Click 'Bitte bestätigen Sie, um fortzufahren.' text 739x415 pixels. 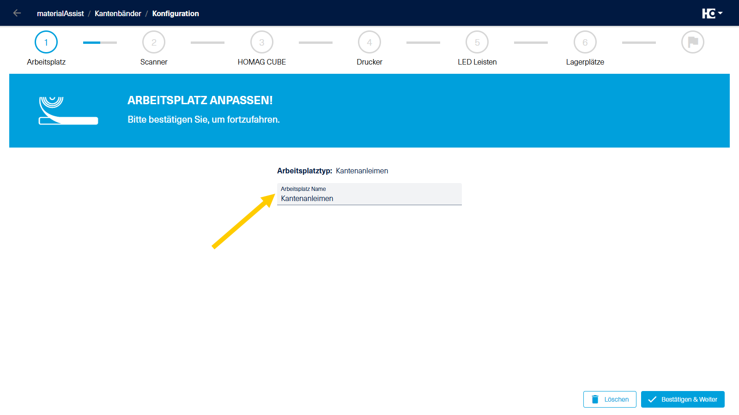pos(204,119)
